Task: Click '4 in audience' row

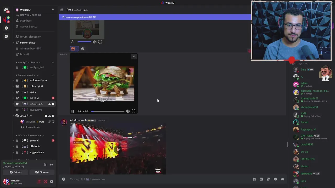Action: tap(32, 127)
